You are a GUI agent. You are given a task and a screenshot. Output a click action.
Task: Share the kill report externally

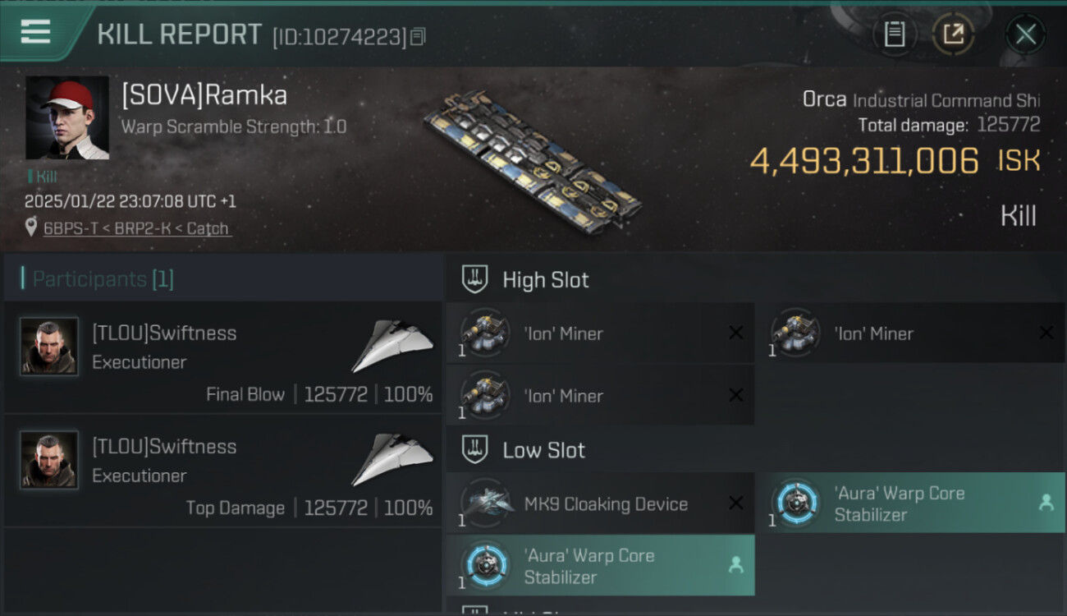(x=953, y=34)
